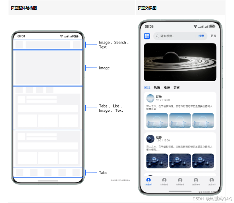Image resolution: width=234 pixels, height=203 pixels.
Task: Click the dark-blue avatar of the second 证券 post
Action: tap(150, 139)
